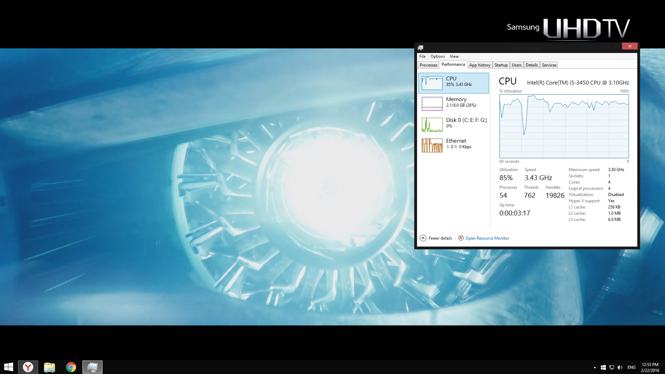Image resolution: width=665 pixels, height=374 pixels.
Task: Click the Windows Start button
Action: 8,367
